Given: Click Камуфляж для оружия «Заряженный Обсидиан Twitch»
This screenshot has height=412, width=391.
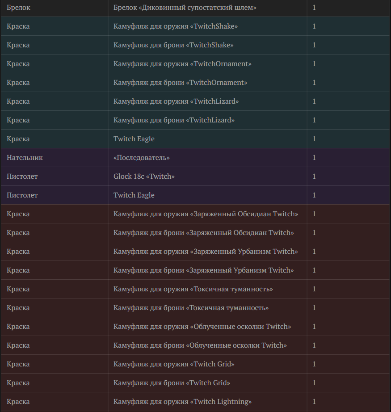Looking at the screenshot, I should 206,214.
